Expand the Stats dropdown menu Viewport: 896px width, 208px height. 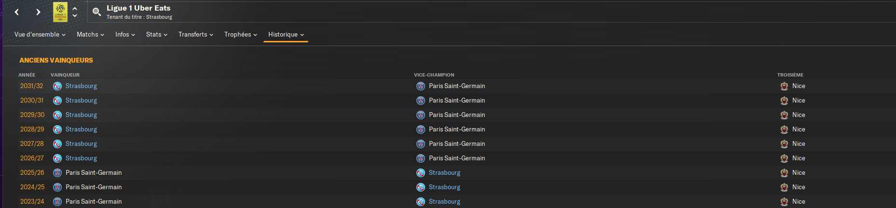pos(156,35)
